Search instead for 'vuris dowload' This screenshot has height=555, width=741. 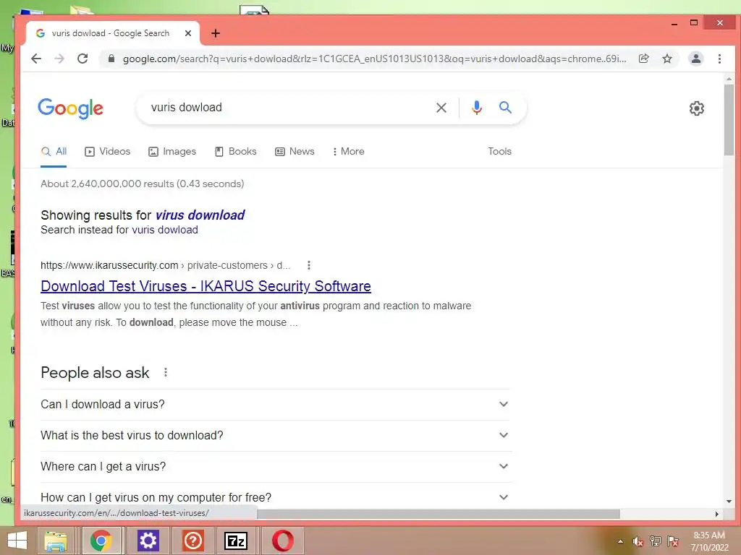click(165, 230)
